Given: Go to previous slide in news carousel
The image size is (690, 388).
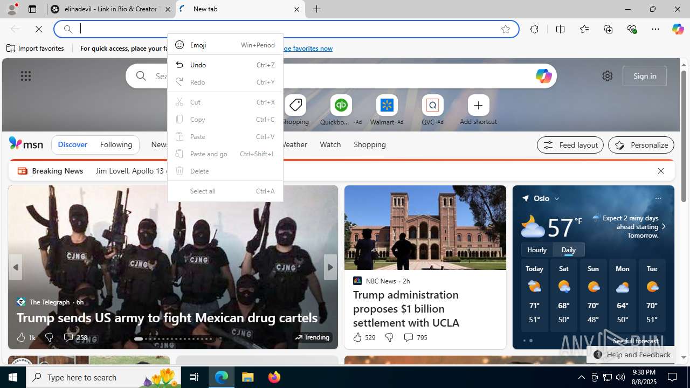Looking at the screenshot, I should tap(15, 267).
